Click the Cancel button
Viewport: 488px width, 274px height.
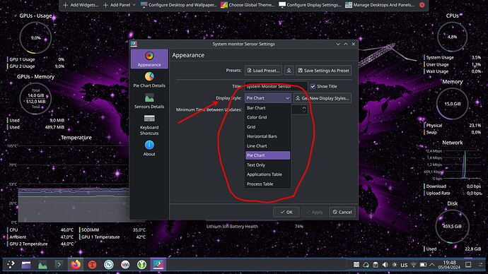(342, 212)
